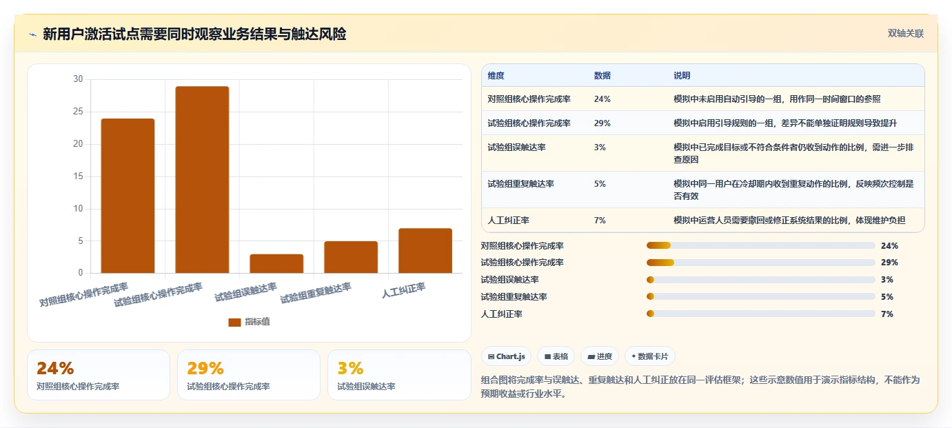
Task: Click the x-axis label 试验组误触达率
Action: pyautogui.click(x=245, y=292)
